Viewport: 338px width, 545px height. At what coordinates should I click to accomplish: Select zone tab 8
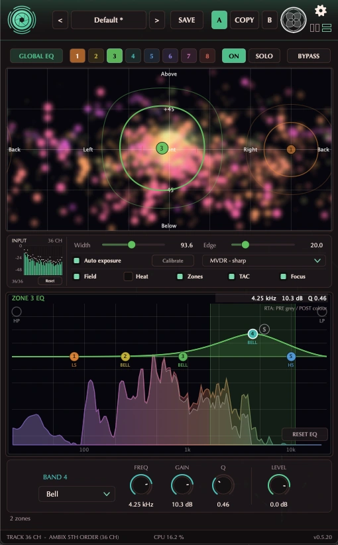coord(207,56)
